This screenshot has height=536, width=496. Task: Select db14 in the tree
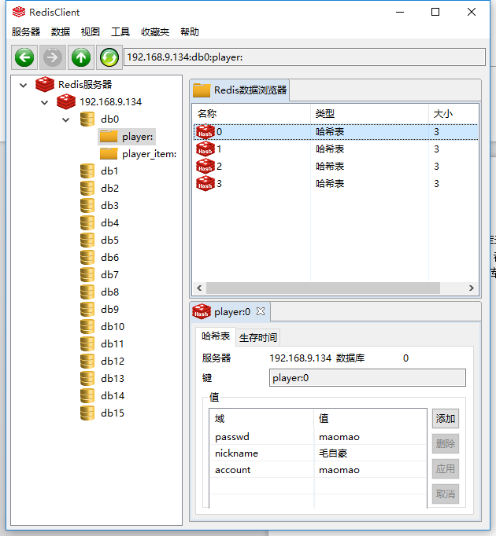coord(113,396)
